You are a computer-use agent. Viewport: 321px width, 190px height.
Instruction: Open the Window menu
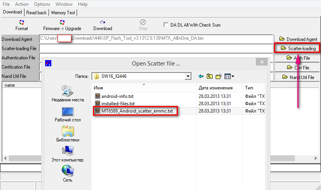(64, 4)
